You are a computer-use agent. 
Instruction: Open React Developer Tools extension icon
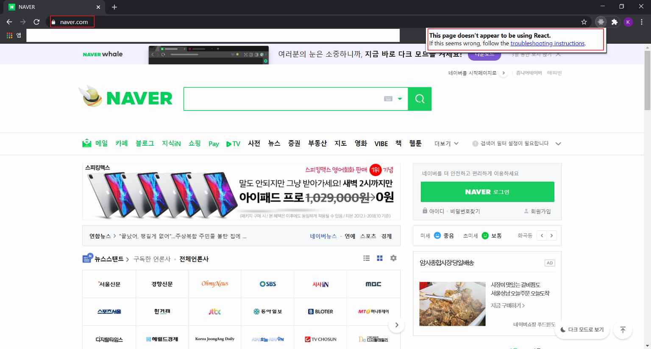(x=601, y=22)
